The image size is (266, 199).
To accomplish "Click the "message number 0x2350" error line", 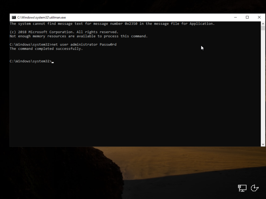I will (112, 24).
